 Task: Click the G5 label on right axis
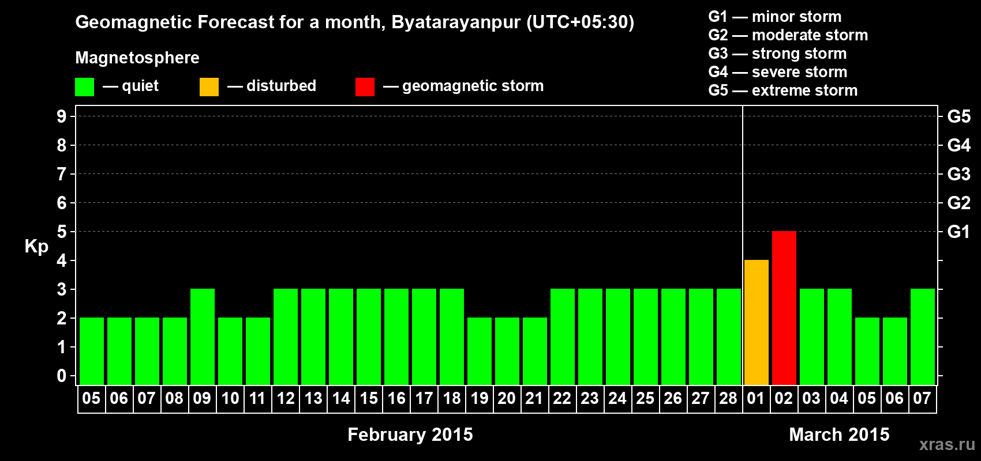coord(958,116)
